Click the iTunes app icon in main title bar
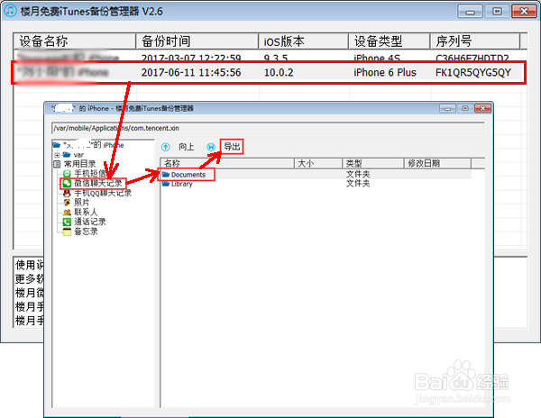The image size is (541, 418). click(x=10, y=10)
